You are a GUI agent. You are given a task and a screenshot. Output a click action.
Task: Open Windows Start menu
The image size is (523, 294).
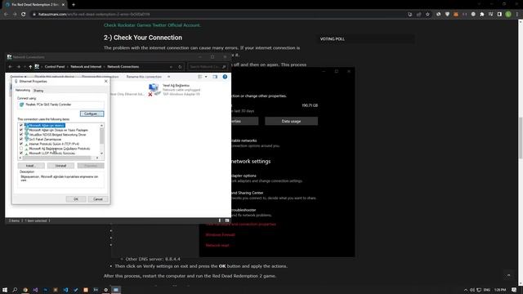[x=5, y=290]
